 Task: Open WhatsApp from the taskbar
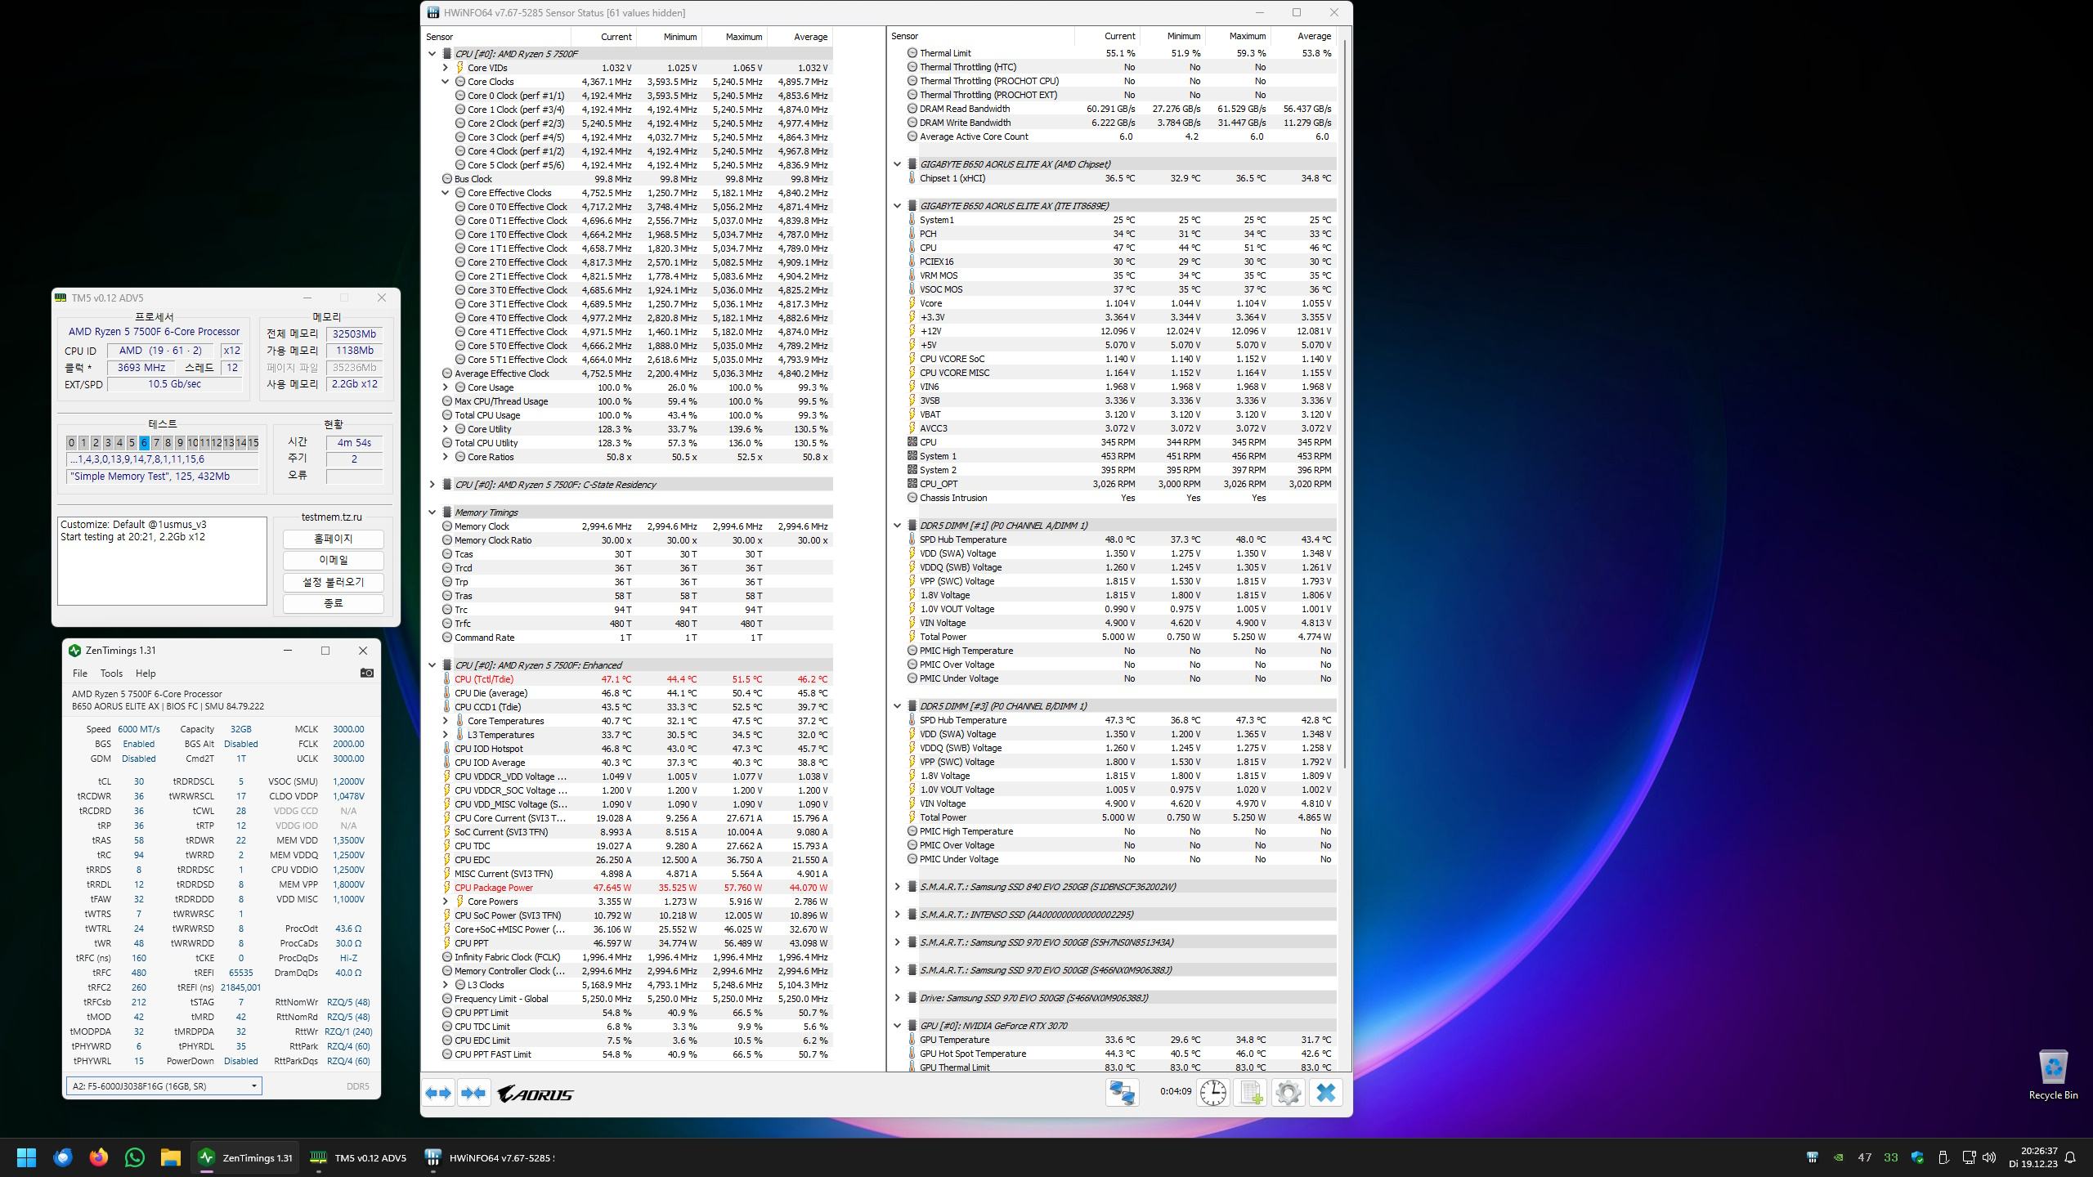pyautogui.click(x=135, y=1157)
